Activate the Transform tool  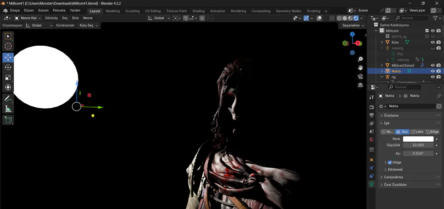8,87
